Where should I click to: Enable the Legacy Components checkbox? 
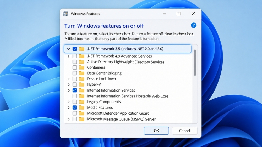click(x=74, y=101)
